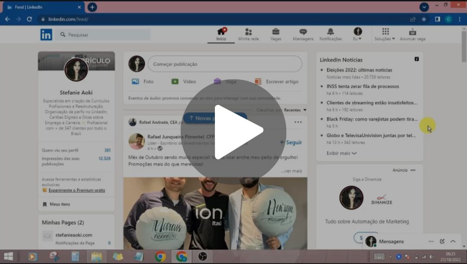
Task: Add a Foto to a new post
Action: click(x=143, y=82)
